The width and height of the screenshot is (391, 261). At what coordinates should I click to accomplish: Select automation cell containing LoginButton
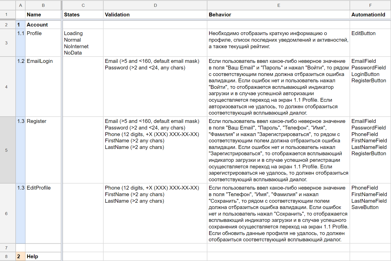point(370,87)
